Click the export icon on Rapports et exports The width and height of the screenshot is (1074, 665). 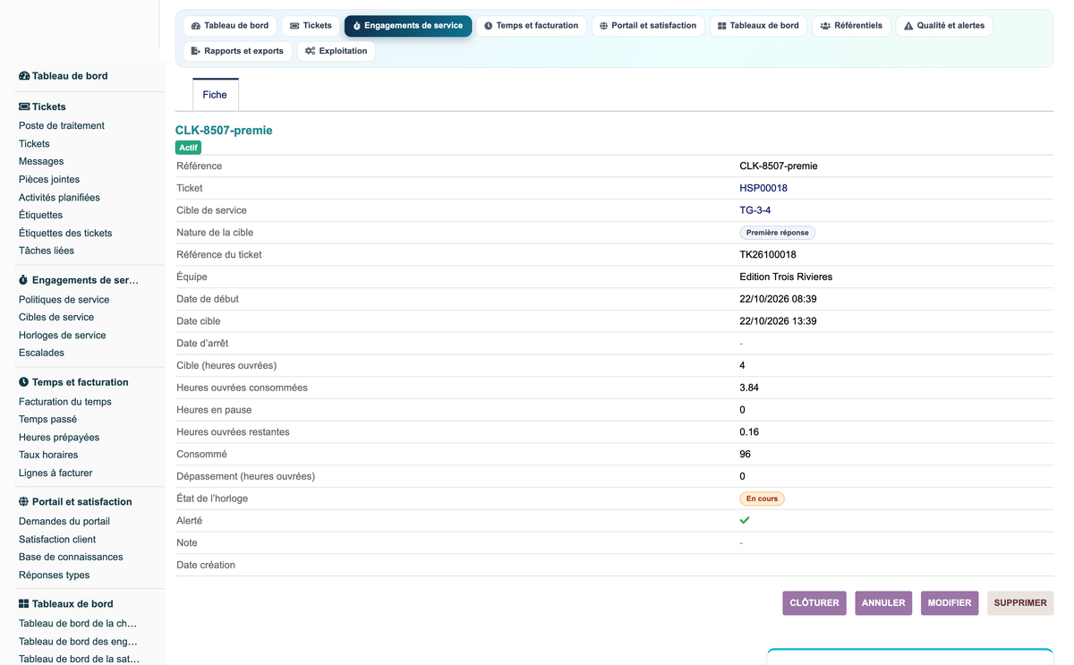[x=196, y=51]
